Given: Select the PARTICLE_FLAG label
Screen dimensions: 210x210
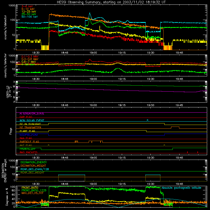Looking at the screenshot, I should pos(29,142).
